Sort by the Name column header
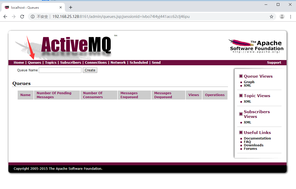The width and height of the screenshot is (296, 189). point(26,95)
